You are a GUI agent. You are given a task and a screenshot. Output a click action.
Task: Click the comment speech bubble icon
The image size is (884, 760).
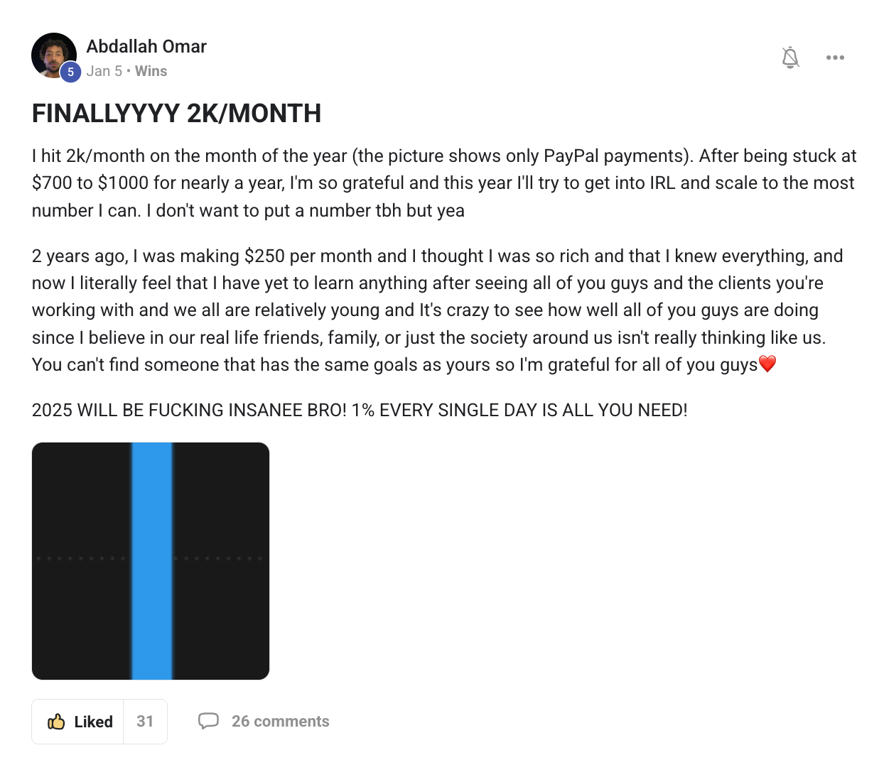(x=208, y=722)
